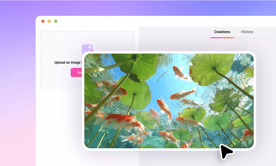Click the 'Upload an image' text

pyautogui.click(x=68, y=63)
